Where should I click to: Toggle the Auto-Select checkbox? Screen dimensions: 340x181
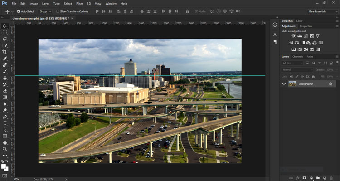(19, 11)
